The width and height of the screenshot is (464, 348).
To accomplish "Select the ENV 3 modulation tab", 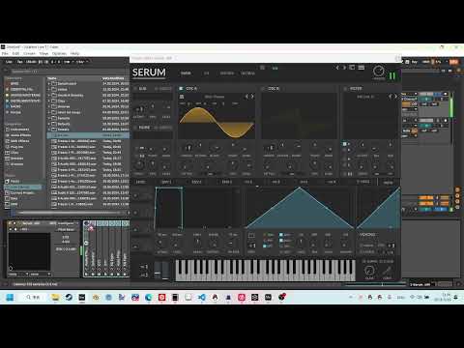I will [227, 182].
